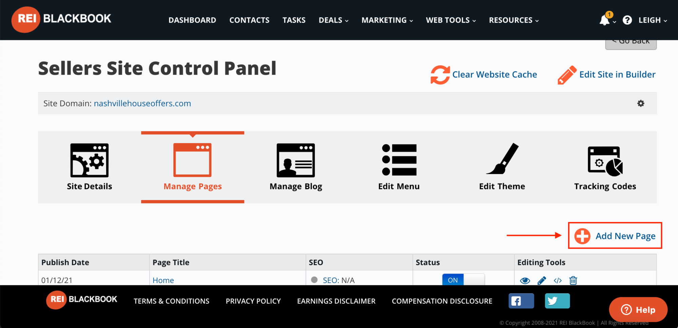Click the REI BlackBook header logo
The width and height of the screenshot is (678, 328).
click(61, 19)
